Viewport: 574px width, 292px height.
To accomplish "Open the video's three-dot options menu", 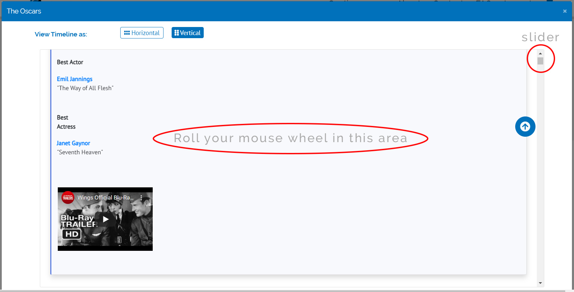I will click(141, 198).
